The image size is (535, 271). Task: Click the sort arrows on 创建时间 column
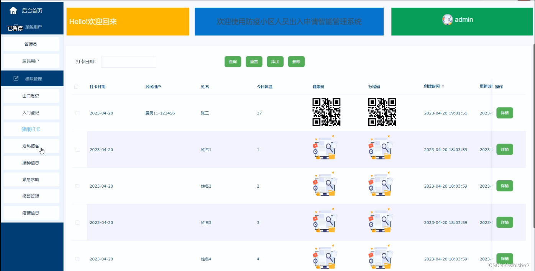[x=443, y=87]
